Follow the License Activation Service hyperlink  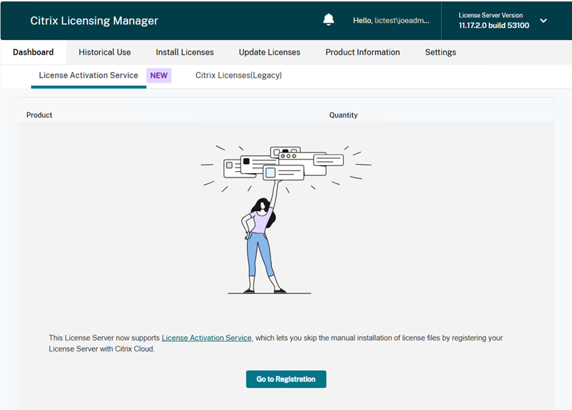tap(206, 338)
